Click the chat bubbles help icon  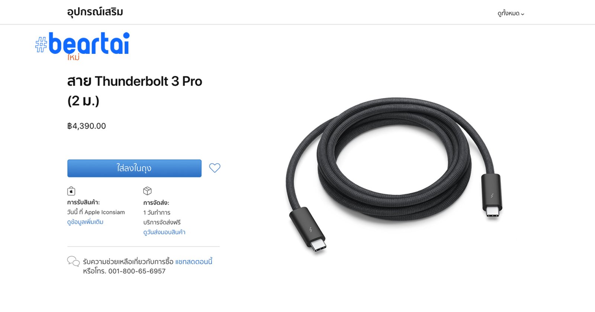pos(73,261)
